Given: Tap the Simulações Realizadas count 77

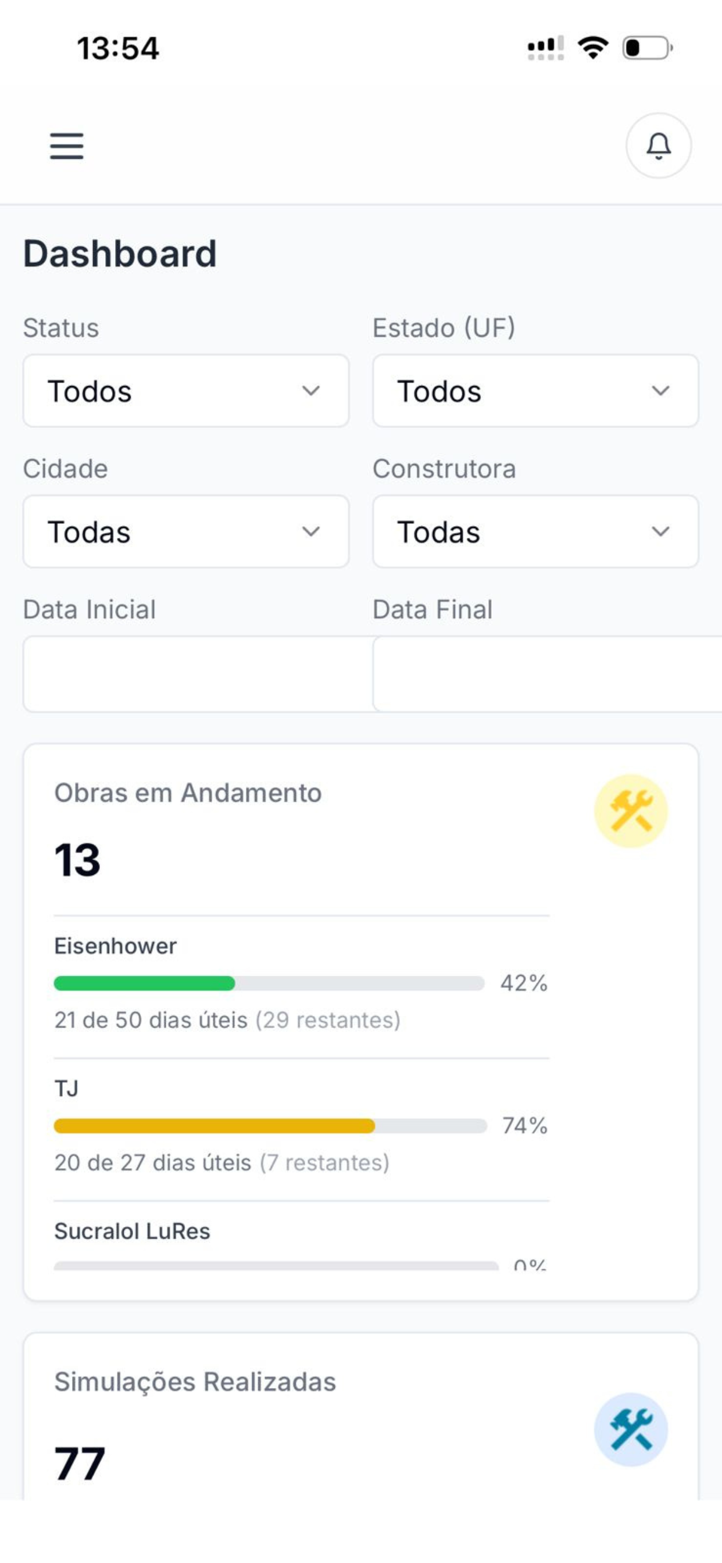Looking at the screenshot, I should pos(80,1463).
